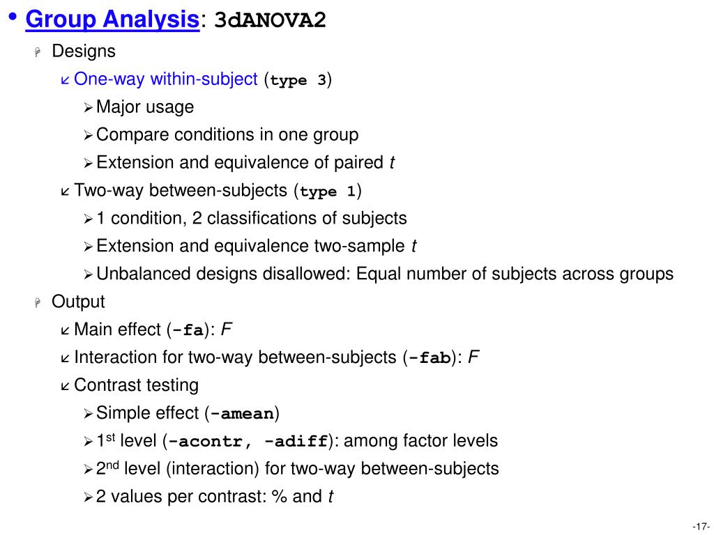The height and width of the screenshot is (535, 714).
Task: Click the arrow bullet before Two-way between-subjects
Action: coord(65,191)
